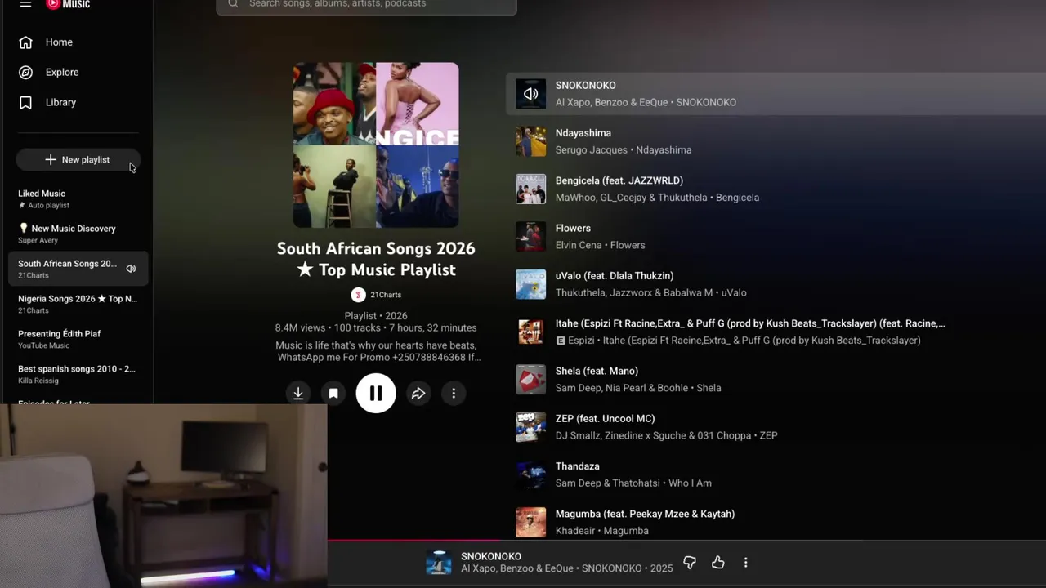Open Best spanish songs 2010 playlist
The width and height of the screenshot is (1046, 588).
pos(78,374)
